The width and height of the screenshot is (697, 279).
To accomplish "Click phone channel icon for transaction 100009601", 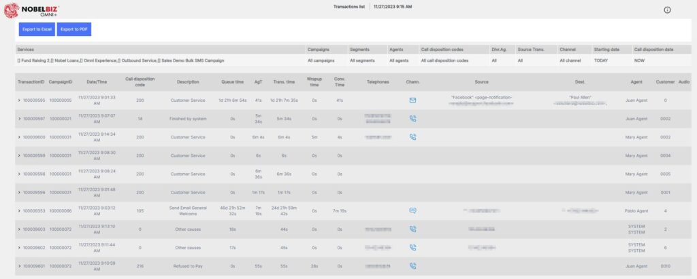I will pos(412,266).
